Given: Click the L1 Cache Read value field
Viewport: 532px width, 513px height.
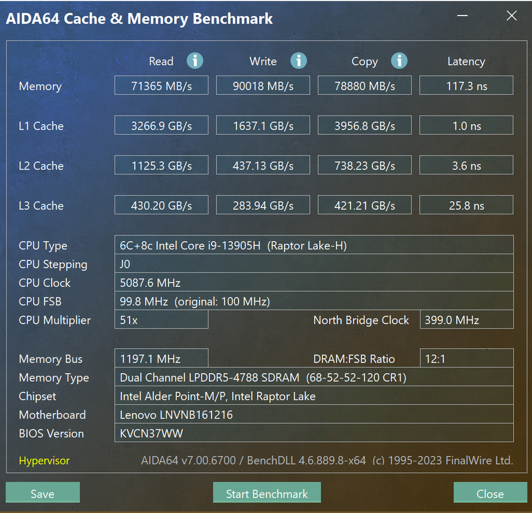Looking at the screenshot, I should click(161, 126).
